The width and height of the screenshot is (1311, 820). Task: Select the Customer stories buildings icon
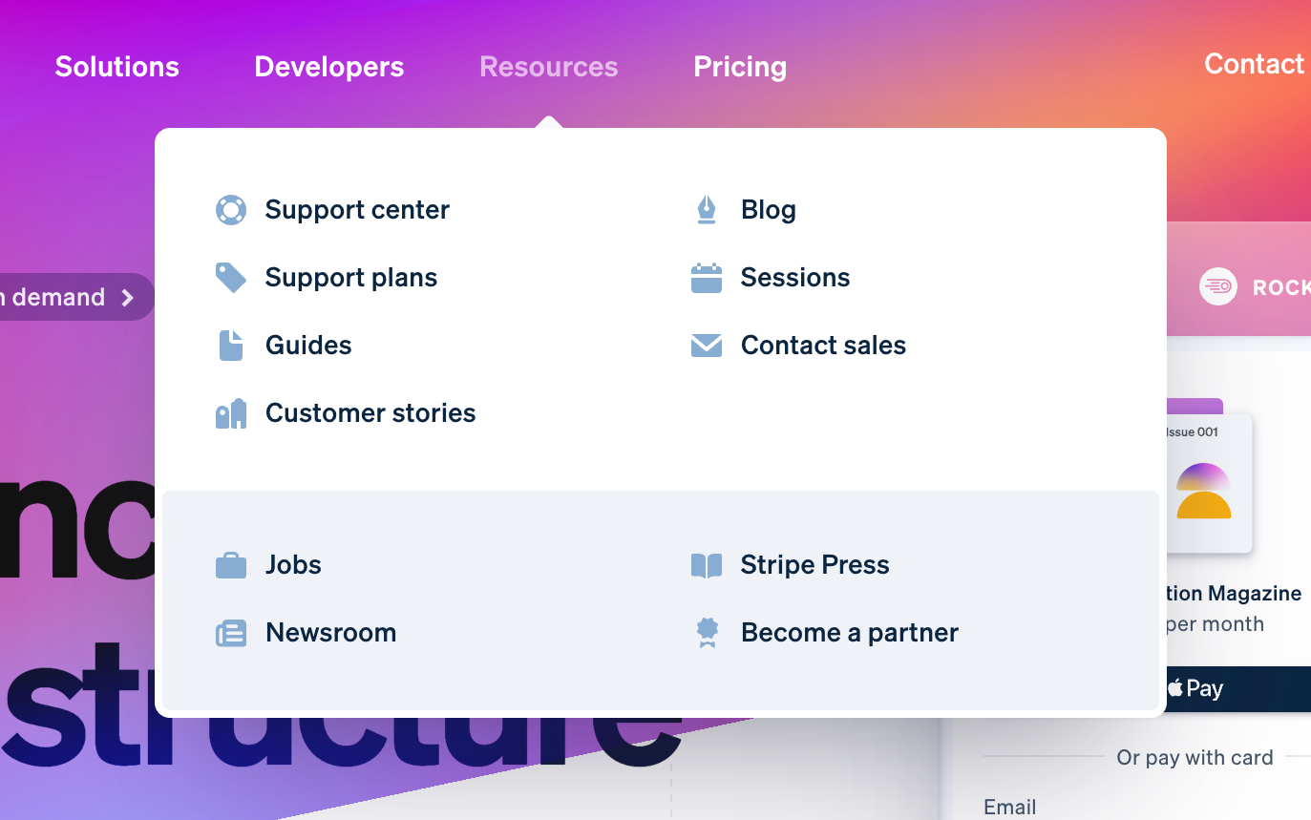point(231,412)
